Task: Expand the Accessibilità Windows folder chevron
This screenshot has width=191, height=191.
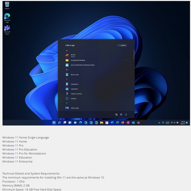Action: coord(126,60)
